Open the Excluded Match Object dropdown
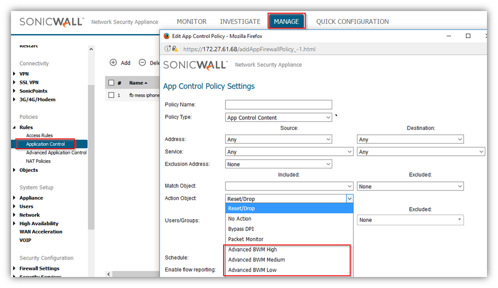Screen dimensions: 498x288 coord(410,186)
